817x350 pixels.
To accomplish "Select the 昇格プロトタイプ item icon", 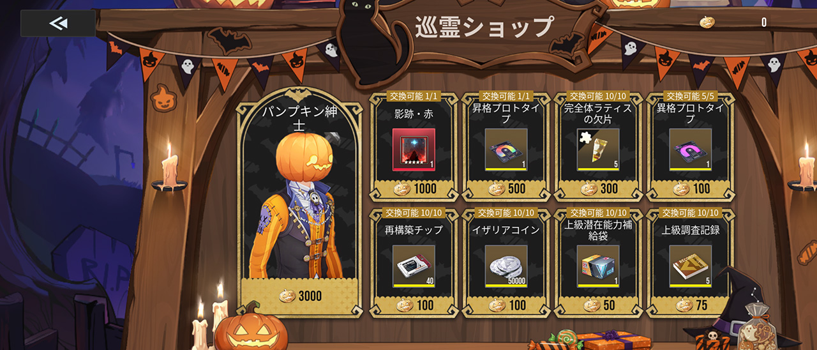I will click(x=506, y=149).
